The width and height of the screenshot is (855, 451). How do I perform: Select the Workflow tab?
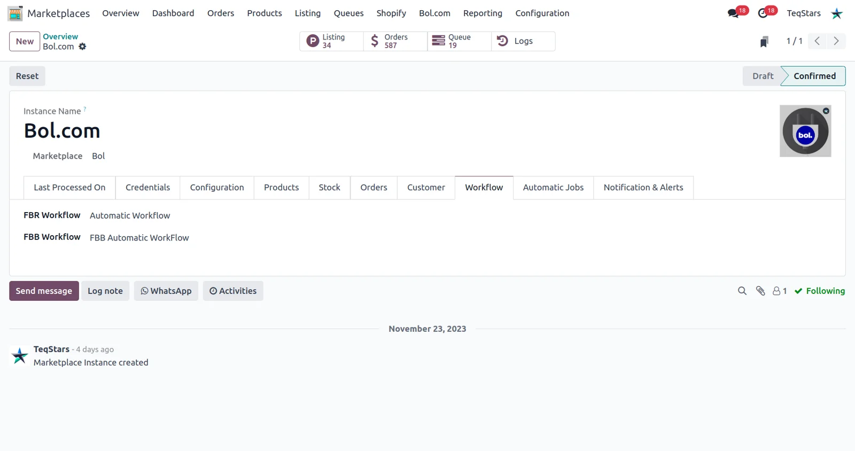click(484, 188)
